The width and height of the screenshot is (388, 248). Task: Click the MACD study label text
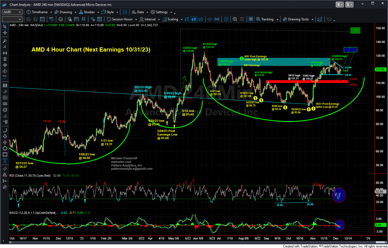pos(34,213)
